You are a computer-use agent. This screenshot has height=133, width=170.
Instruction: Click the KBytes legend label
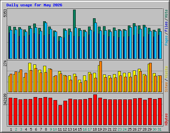166,119
